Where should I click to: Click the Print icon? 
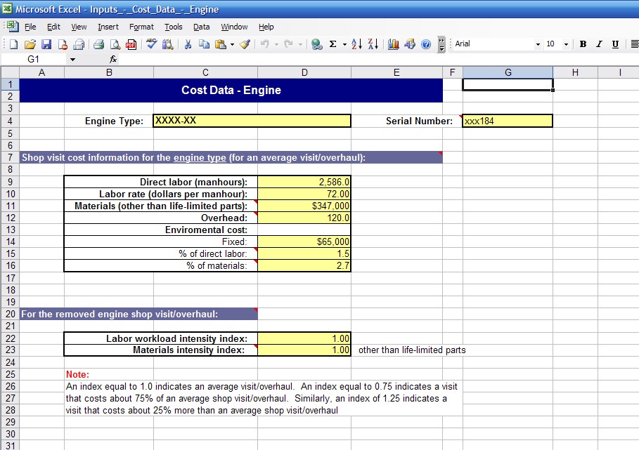click(x=99, y=44)
